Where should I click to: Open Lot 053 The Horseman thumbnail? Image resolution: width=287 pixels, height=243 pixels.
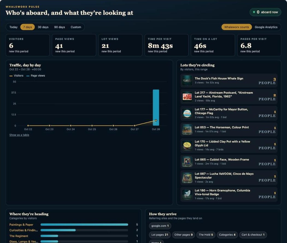[187, 129]
